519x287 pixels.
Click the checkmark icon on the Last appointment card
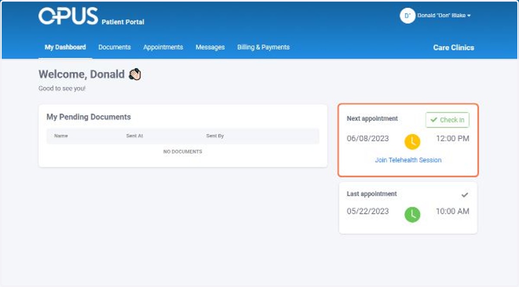click(x=465, y=195)
